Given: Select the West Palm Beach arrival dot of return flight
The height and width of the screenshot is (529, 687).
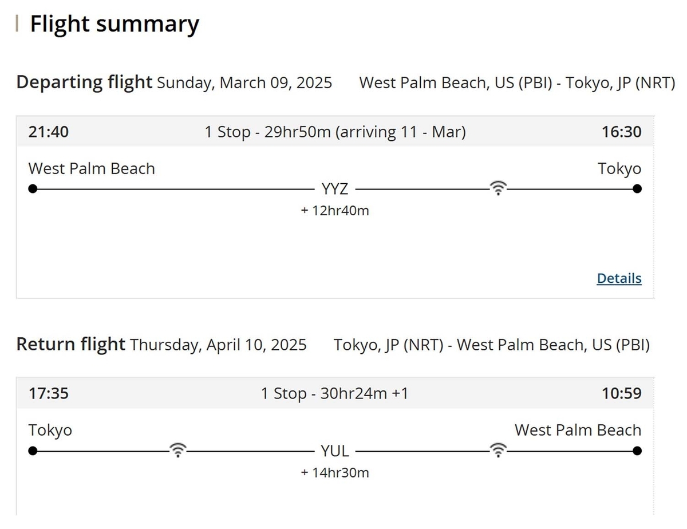Looking at the screenshot, I should coord(638,451).
